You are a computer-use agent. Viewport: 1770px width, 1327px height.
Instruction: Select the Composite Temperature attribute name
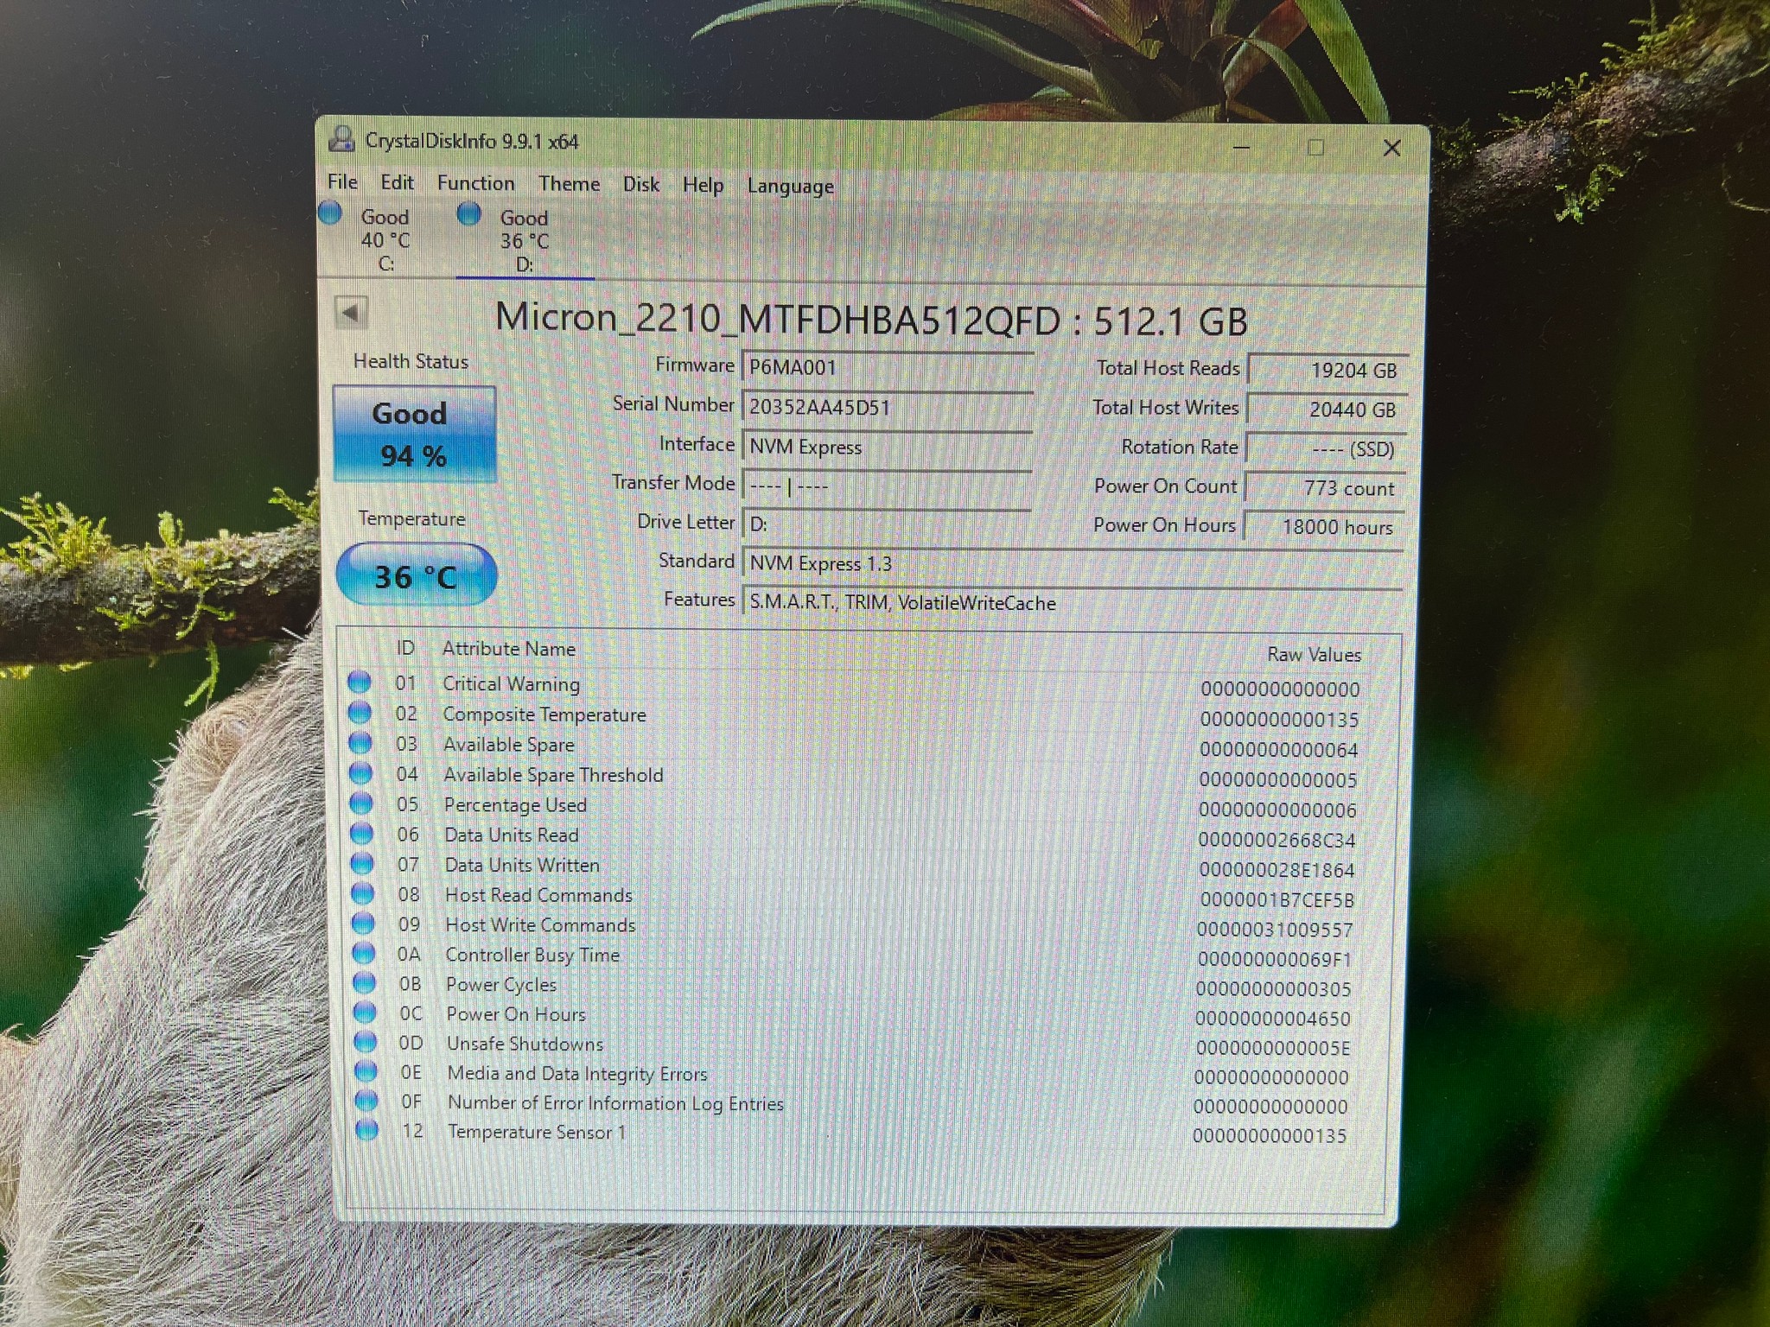click(x=544, y=714)
